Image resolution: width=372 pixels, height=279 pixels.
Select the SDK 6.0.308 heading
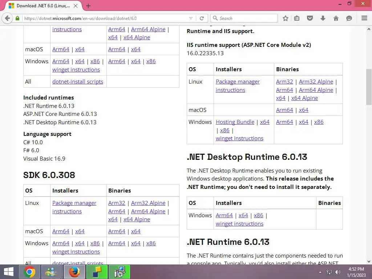[49, 175]
